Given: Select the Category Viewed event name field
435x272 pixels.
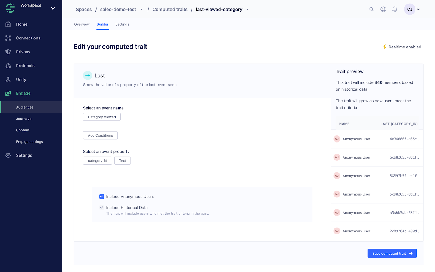Looking at the screenshot, I should click(102, 117).
